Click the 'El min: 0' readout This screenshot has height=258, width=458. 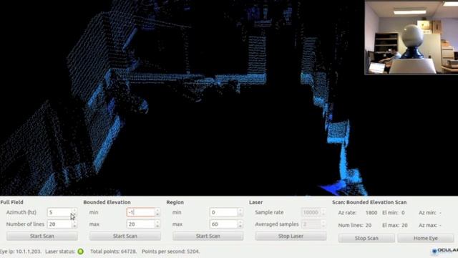pyautogui.click(x=394, y=213)
